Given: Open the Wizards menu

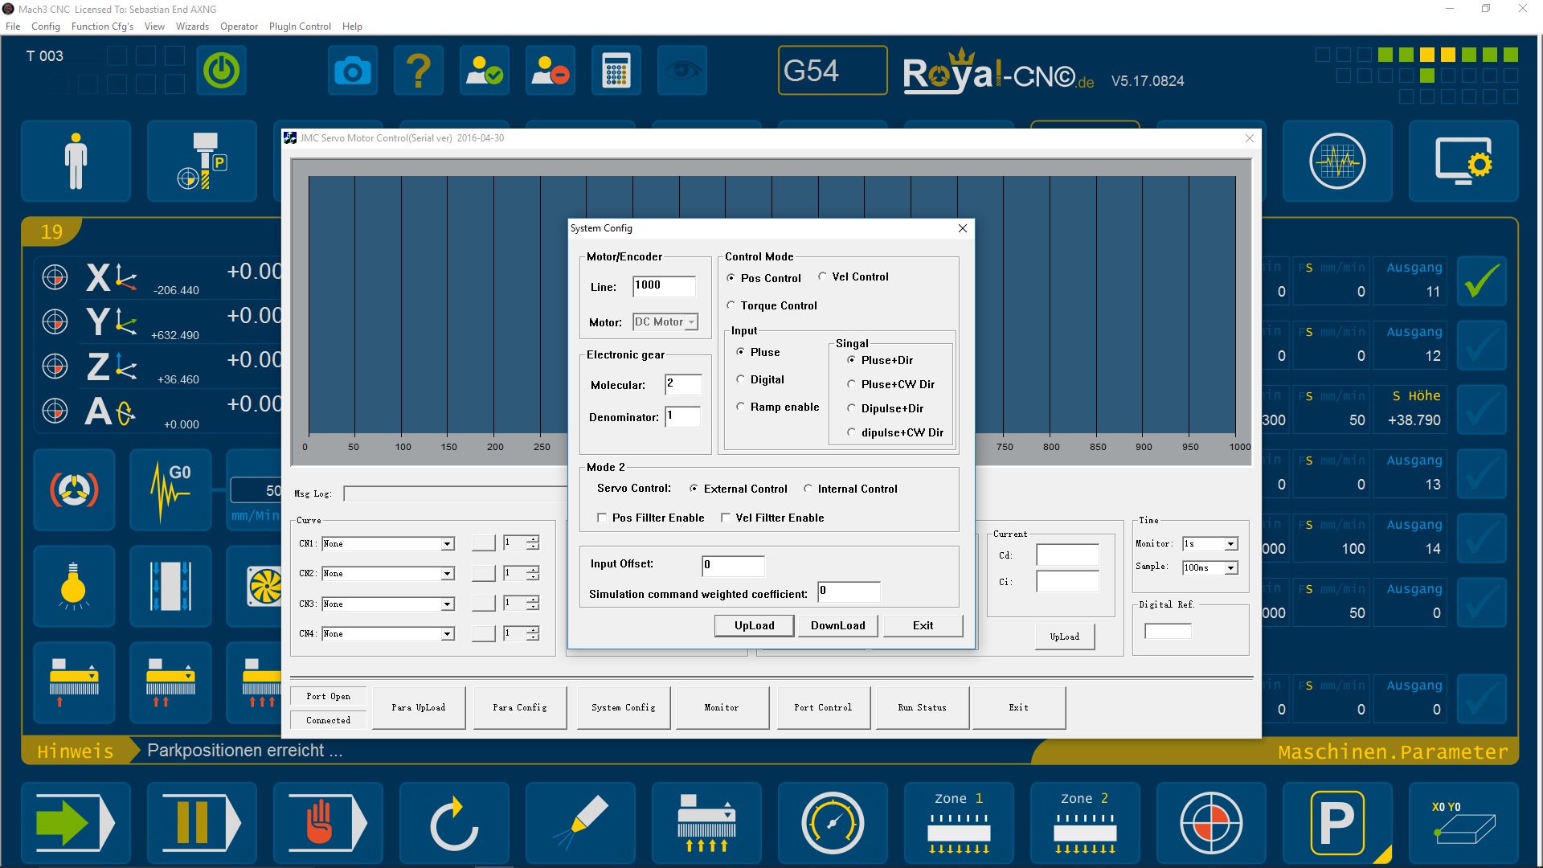Looking at the screenshot, I should pyautogui.click(x=192, y=27).
